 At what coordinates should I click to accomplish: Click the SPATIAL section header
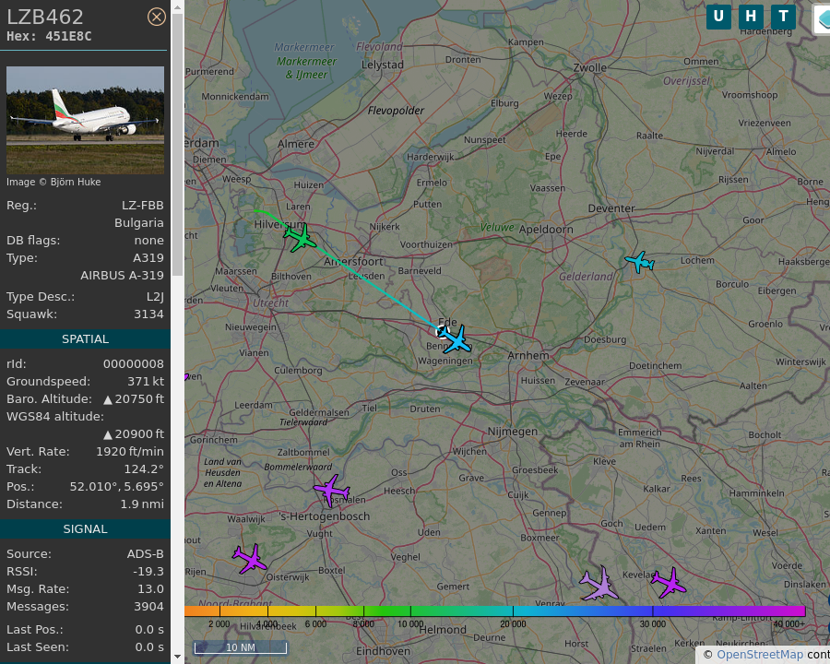pos(85,338)
